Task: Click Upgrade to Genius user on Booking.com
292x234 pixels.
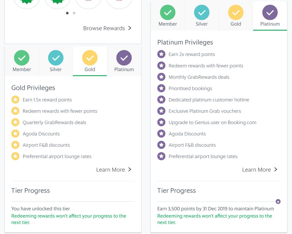Action: pos(212,122)
